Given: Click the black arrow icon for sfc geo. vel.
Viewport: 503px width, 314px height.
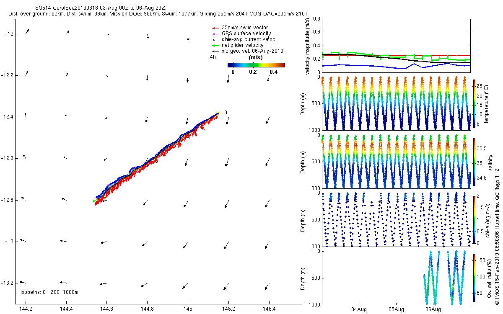Looking at the screenshot, I should (x=215, y=51).
